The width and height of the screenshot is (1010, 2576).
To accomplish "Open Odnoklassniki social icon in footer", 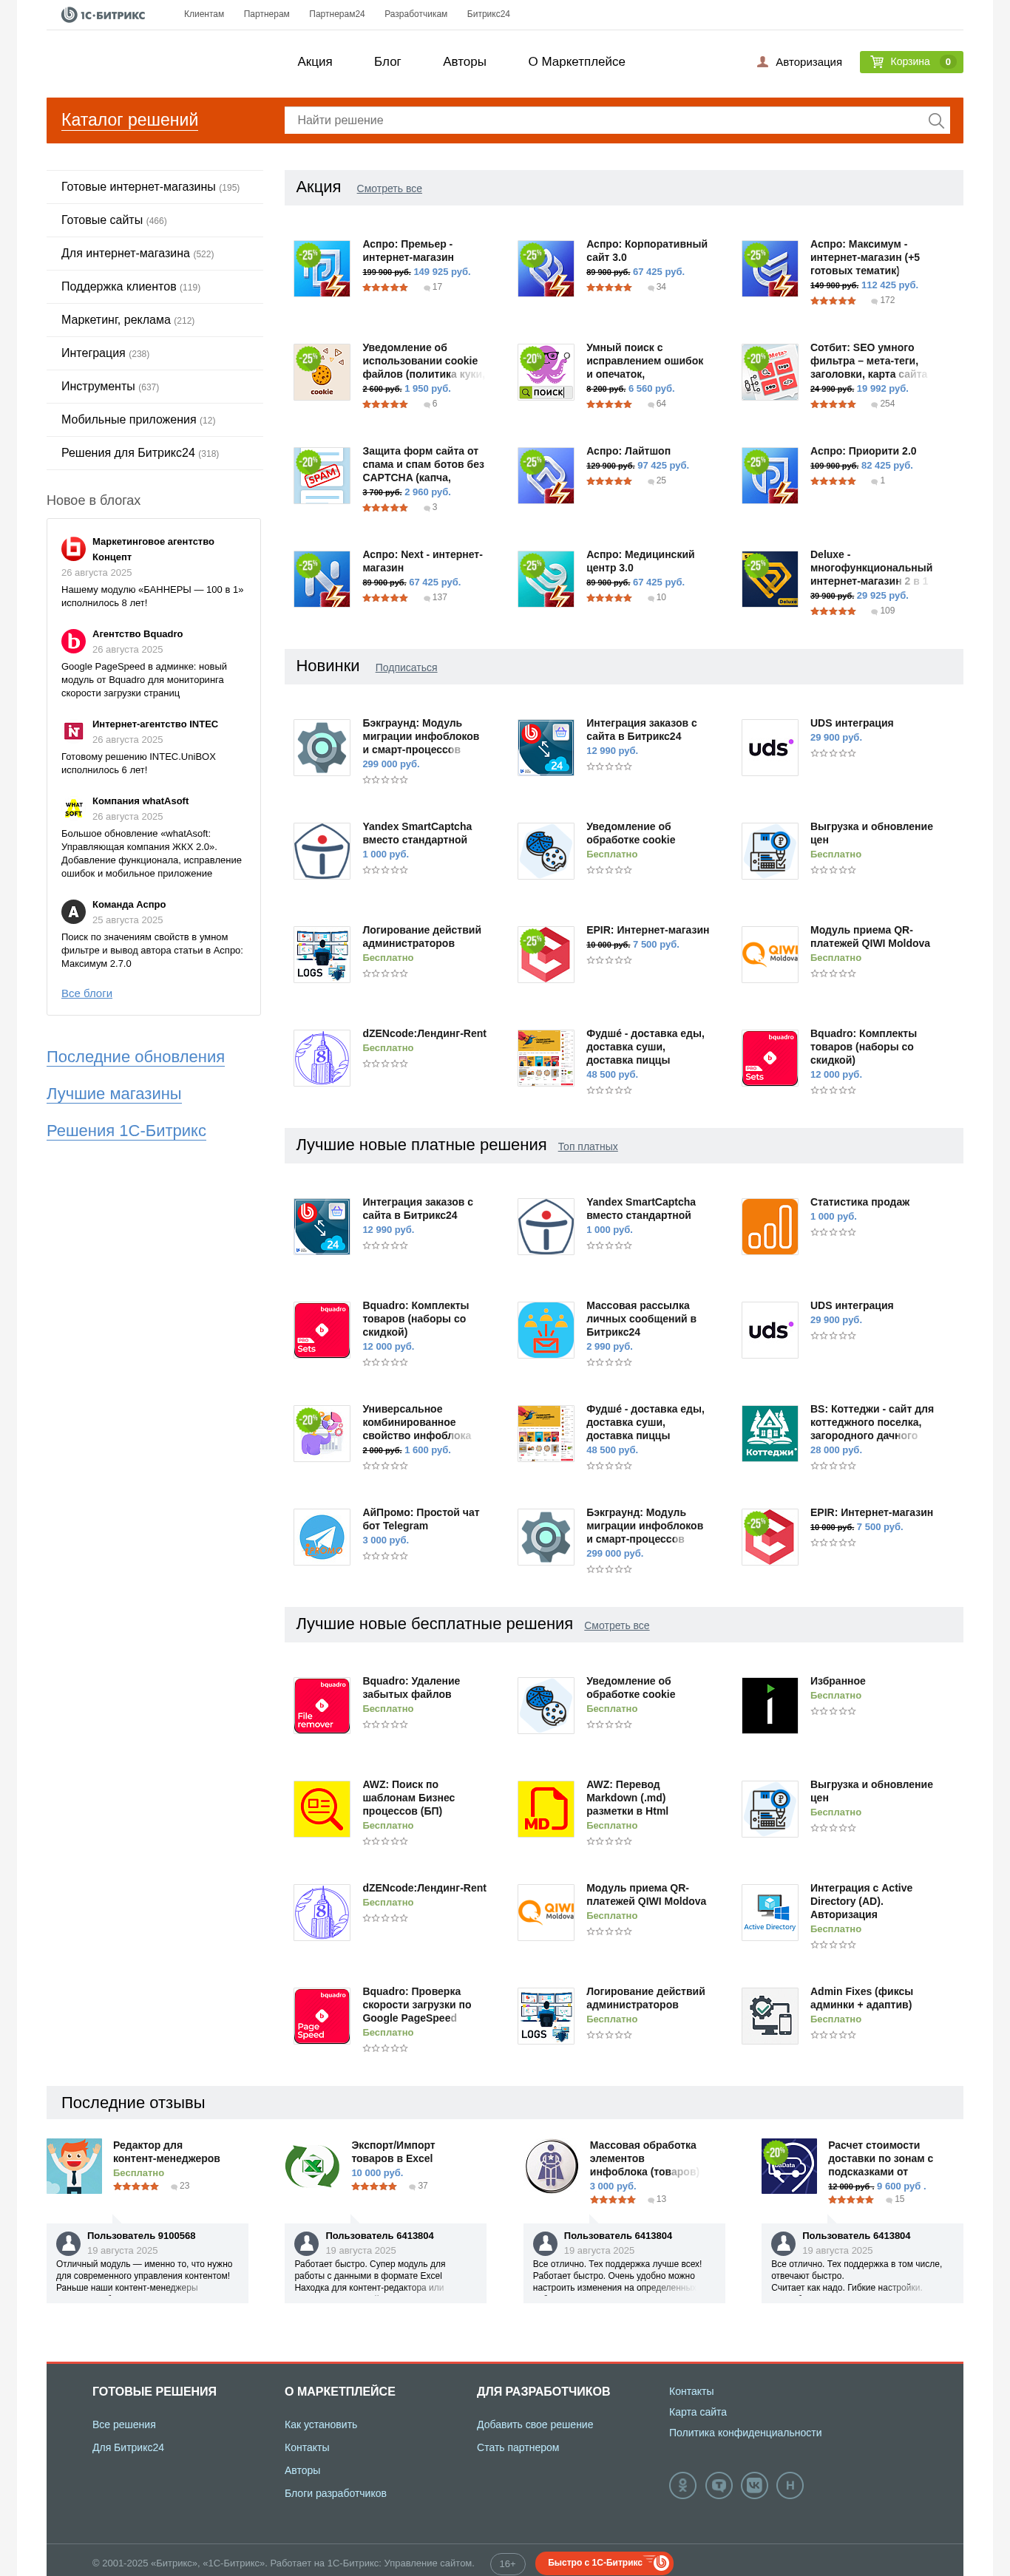I will (x=683, y=2485).
